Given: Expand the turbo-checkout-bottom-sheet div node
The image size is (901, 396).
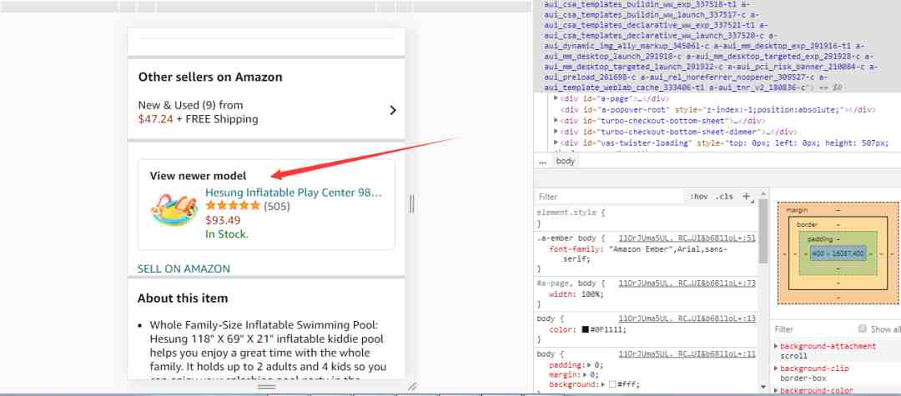Looking at the screenshot, I should coord(556,121).
